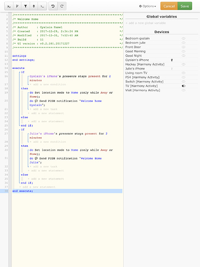Screen dimensions: 200x267
Task: Open the Options dropdown
Action: coord(147,6)
